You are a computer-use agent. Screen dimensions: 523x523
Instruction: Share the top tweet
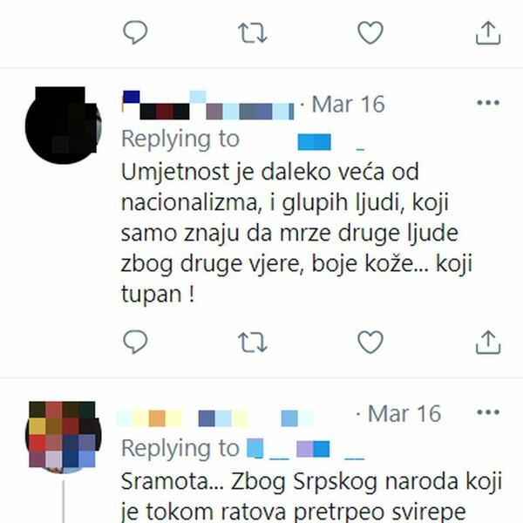tap(488, 32)
